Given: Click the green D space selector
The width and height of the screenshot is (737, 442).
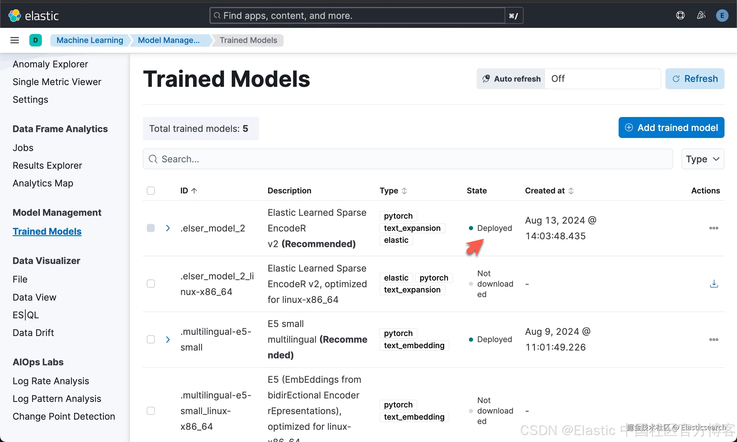Looking at the screenshot, I should [35, 40].
